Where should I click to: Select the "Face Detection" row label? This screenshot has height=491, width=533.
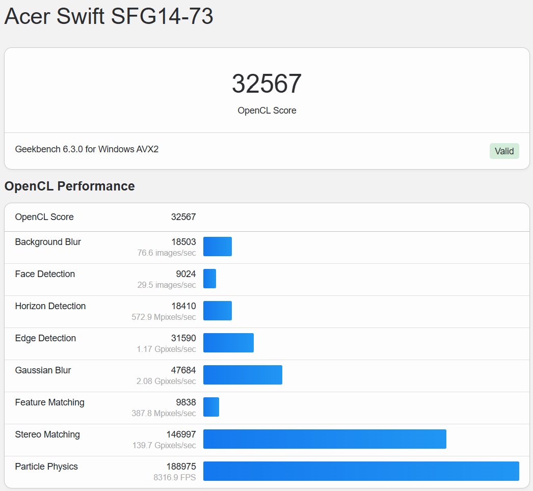click(45, 274)
